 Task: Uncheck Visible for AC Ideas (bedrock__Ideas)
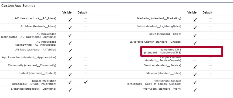[70, 28]
